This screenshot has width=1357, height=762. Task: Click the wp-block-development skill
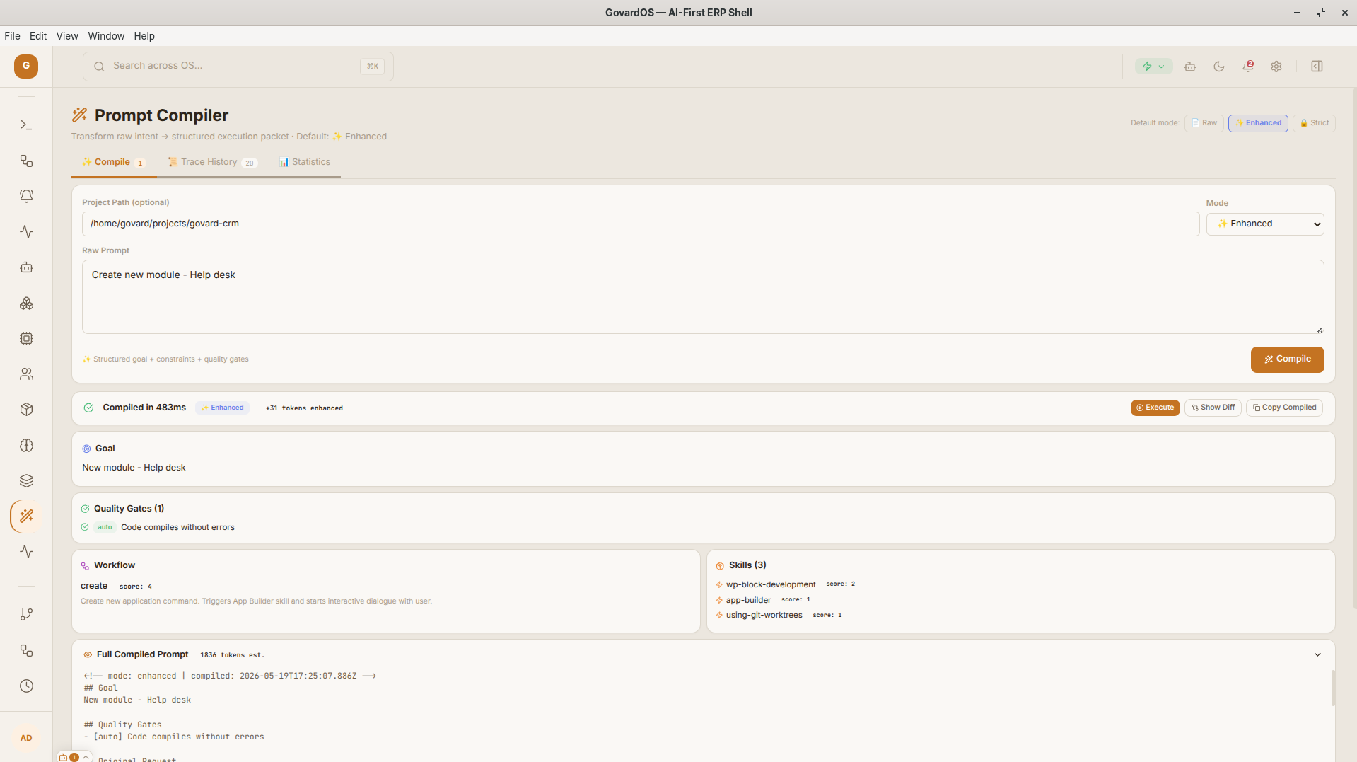(771, 584)
